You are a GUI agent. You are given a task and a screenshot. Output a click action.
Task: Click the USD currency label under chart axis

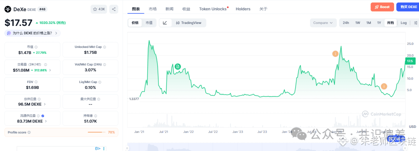pos(412,126)
